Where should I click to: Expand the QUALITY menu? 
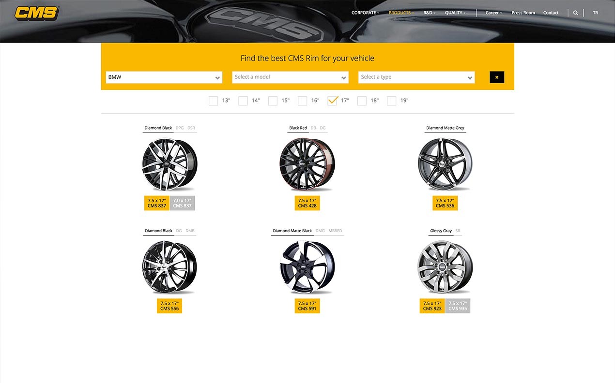(455, 13)
